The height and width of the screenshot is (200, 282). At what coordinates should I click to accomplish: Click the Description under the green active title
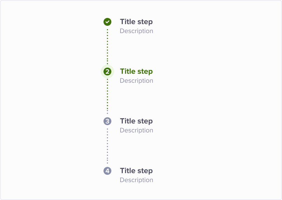tap(136, 81)
